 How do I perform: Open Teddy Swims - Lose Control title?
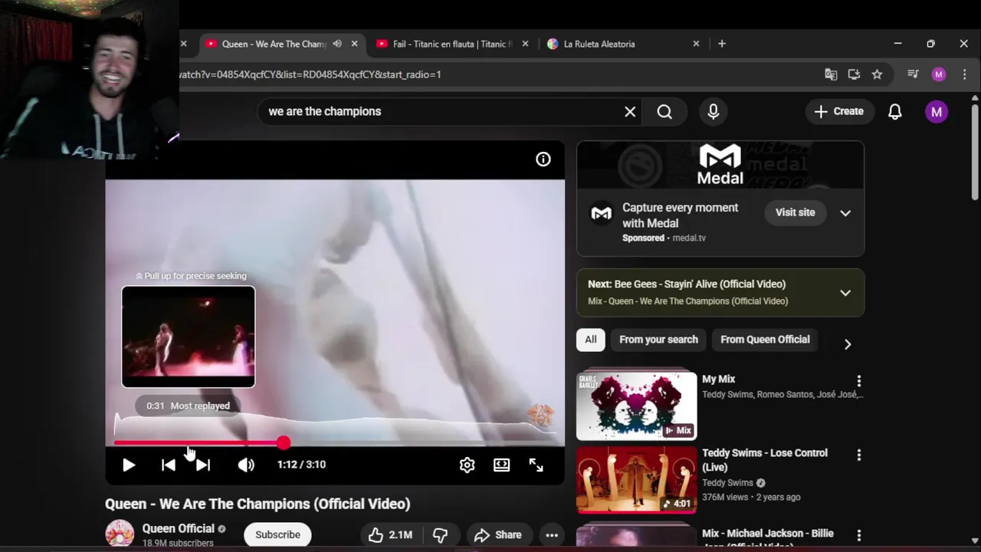pos(765,460)
